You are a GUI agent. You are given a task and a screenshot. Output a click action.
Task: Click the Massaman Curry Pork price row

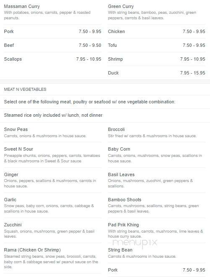pyautogui.click(x=52, y=31)
